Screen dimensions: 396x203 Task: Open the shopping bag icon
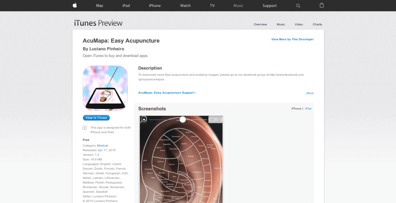coord(322,5)
